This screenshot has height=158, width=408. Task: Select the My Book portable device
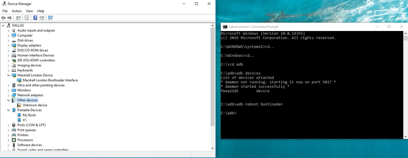click(29, 115)
